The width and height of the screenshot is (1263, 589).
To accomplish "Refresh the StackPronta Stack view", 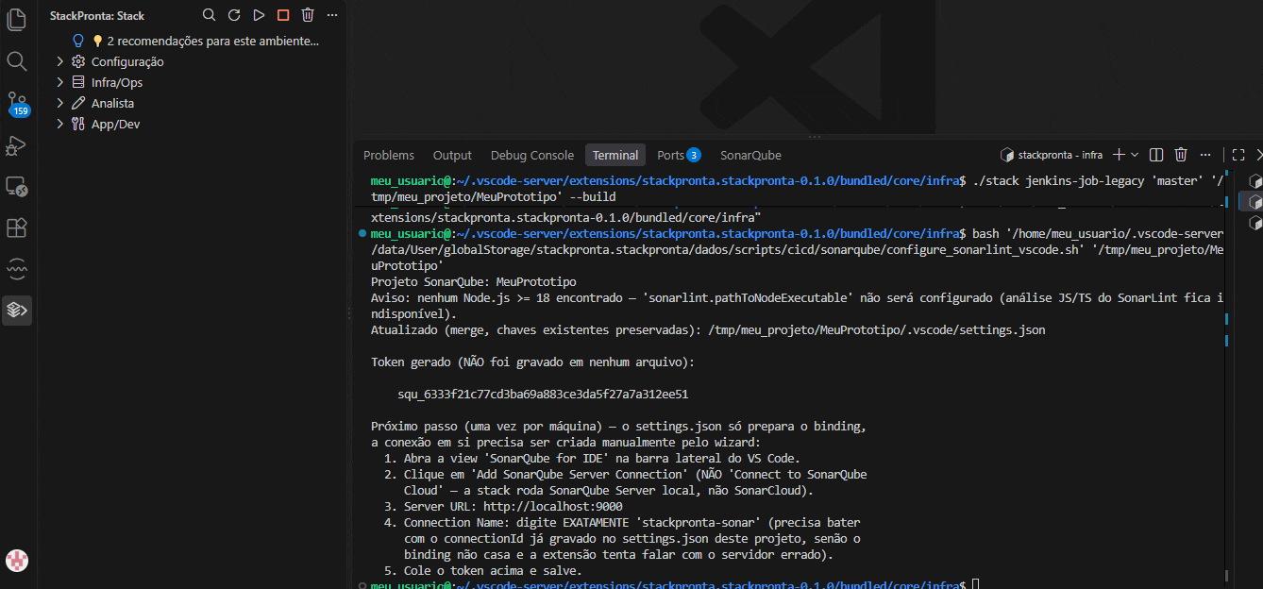I will (x=234, y=15).
